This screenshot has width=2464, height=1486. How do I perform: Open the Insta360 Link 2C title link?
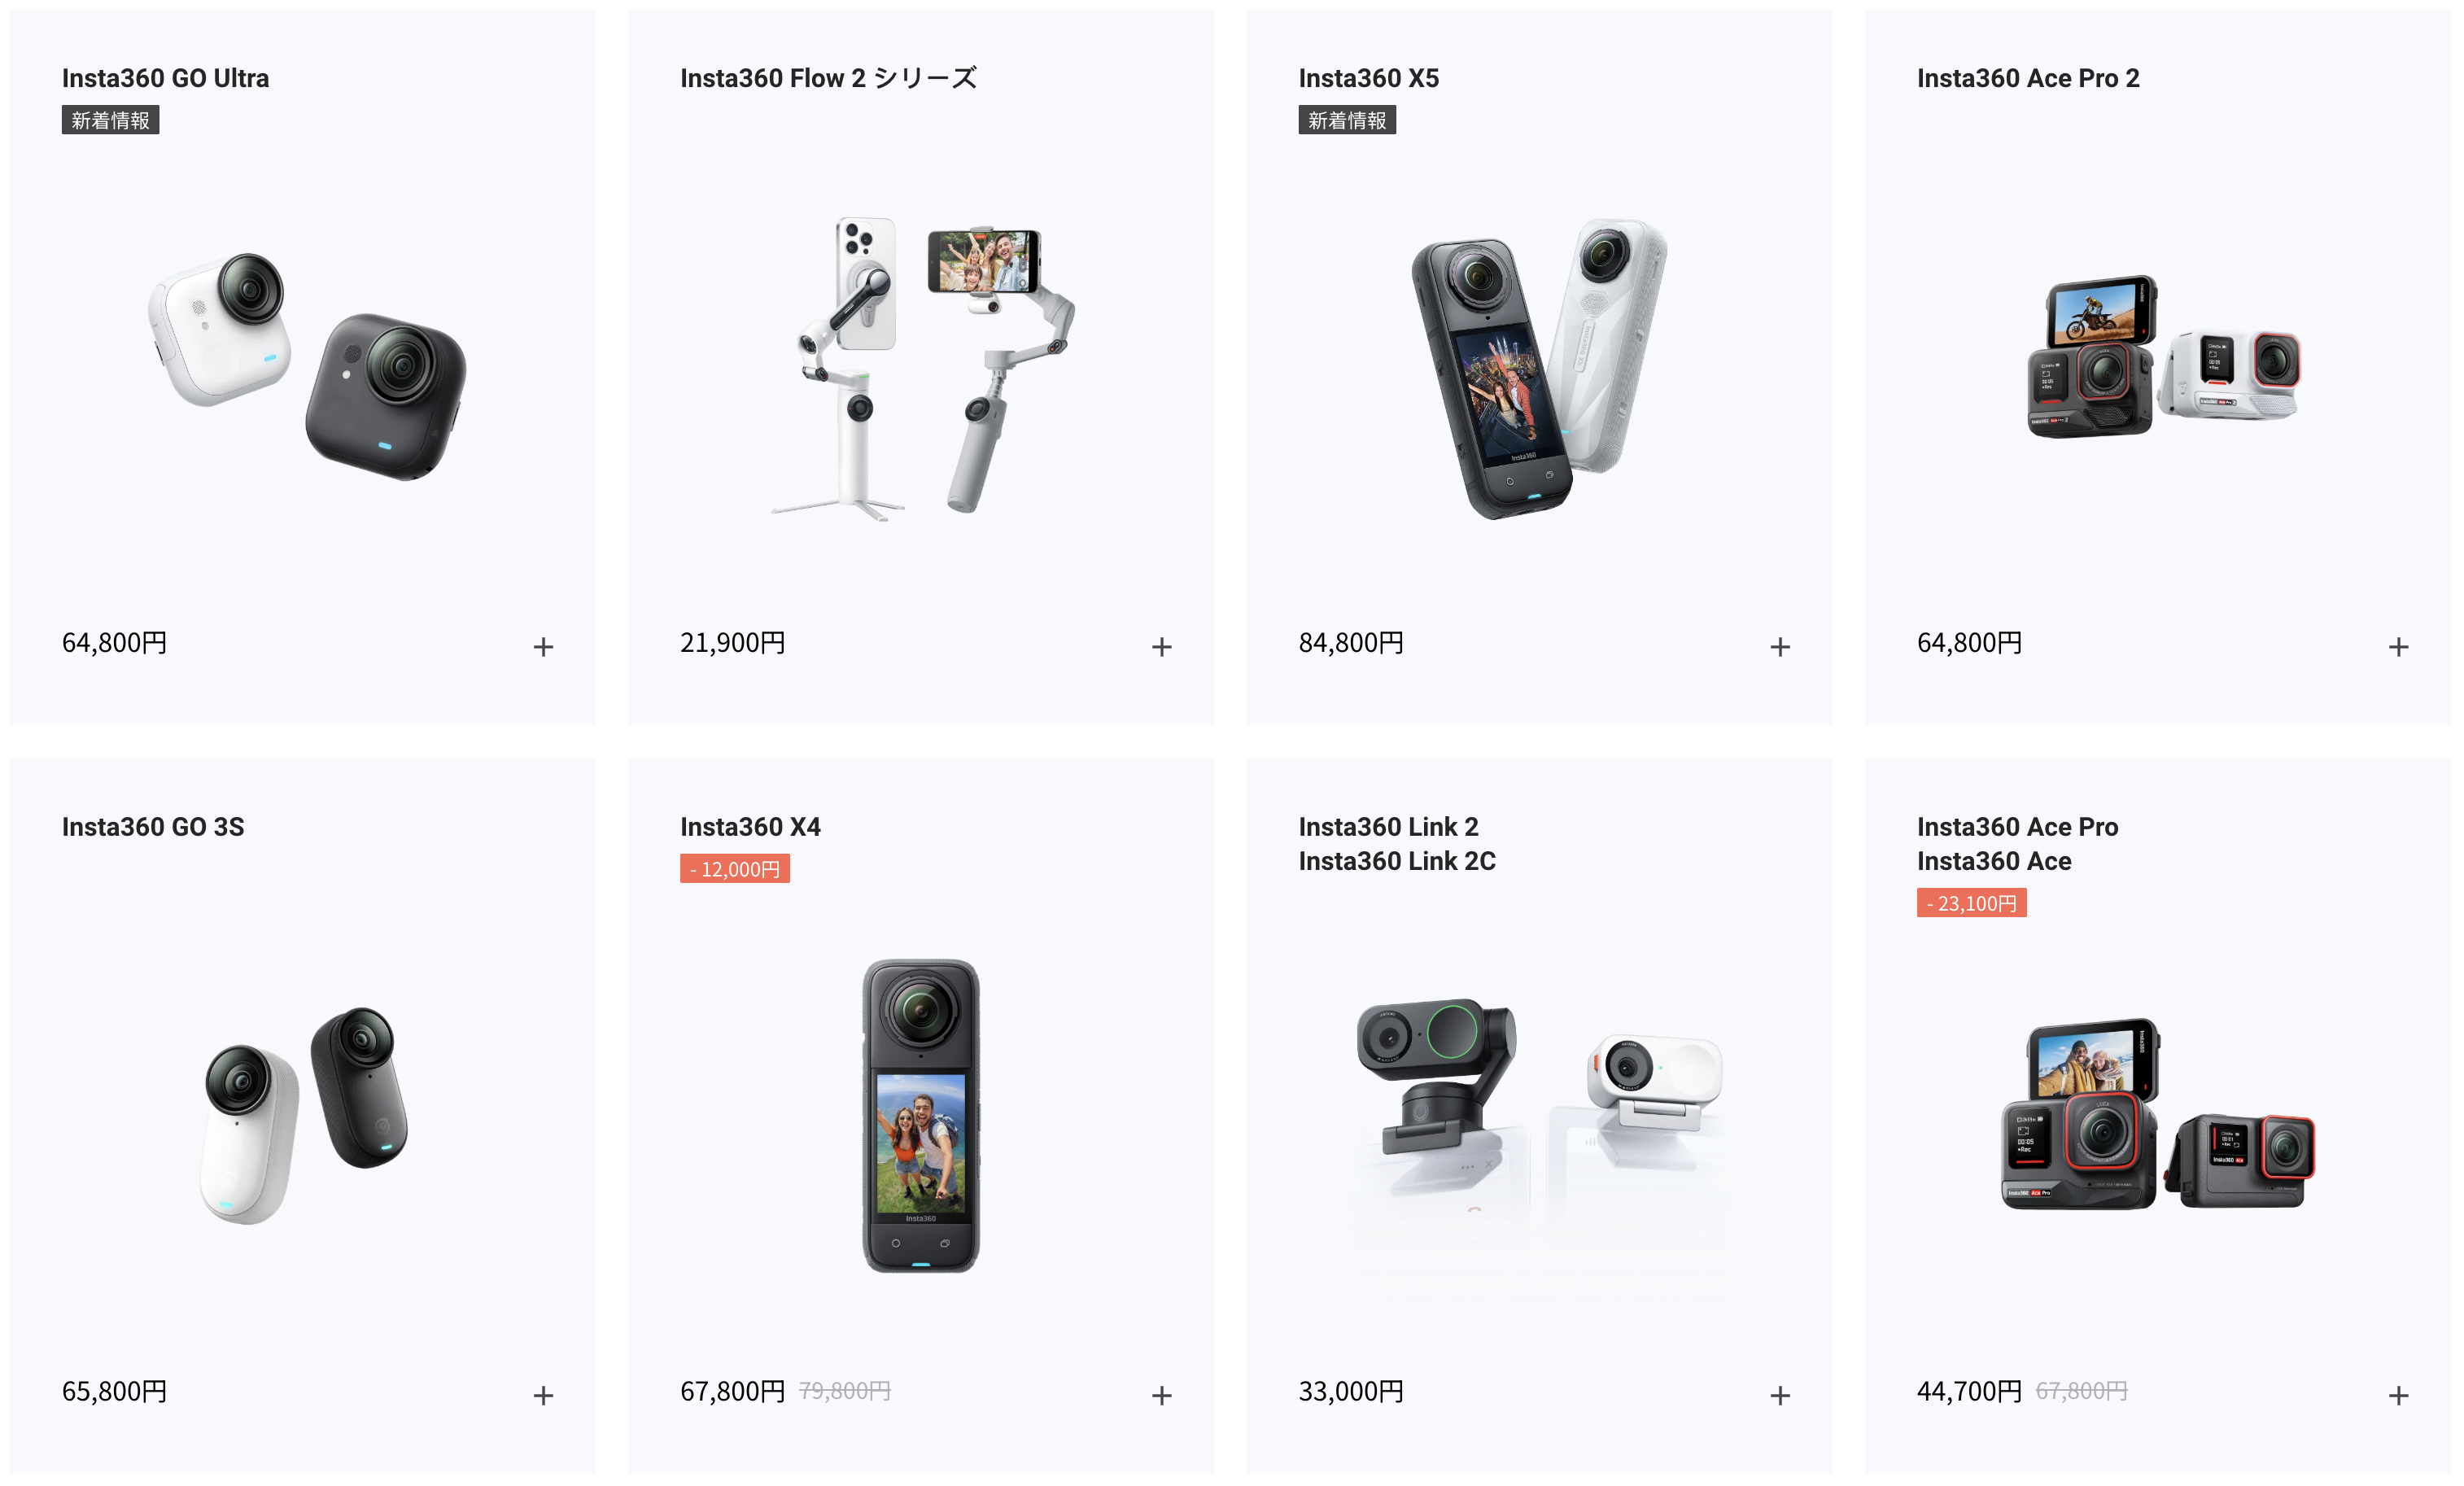pos(1397,861)
